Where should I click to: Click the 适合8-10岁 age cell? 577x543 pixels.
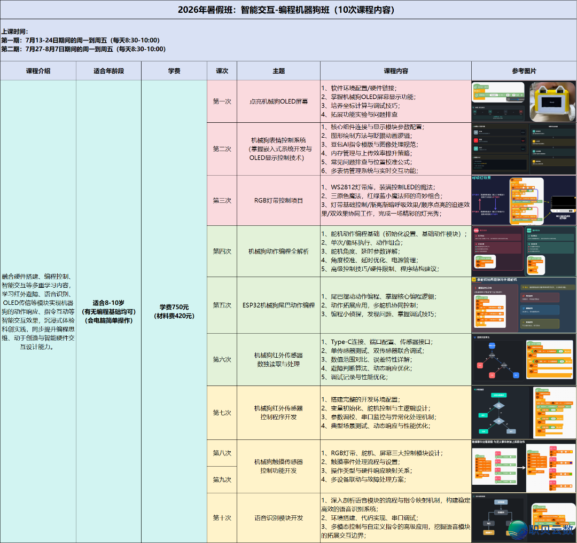[x=108, y=311]
